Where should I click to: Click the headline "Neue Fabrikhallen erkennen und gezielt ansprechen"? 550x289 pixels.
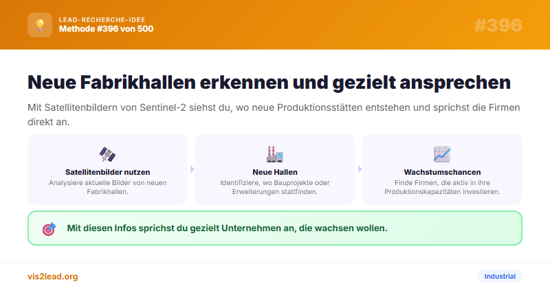tap(269, 83)
